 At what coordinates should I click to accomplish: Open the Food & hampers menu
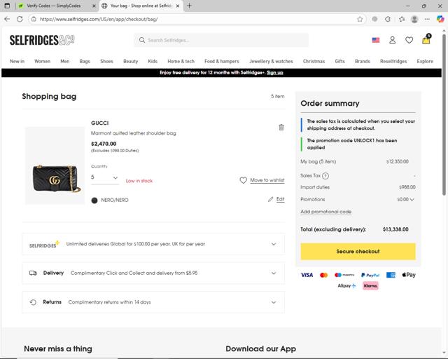(221, 61)
